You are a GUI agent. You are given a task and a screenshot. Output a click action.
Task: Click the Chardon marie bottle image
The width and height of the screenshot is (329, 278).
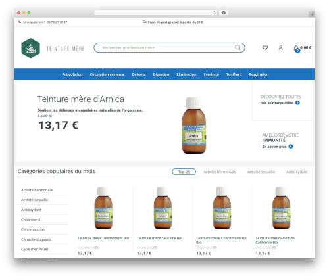[222, 208]
